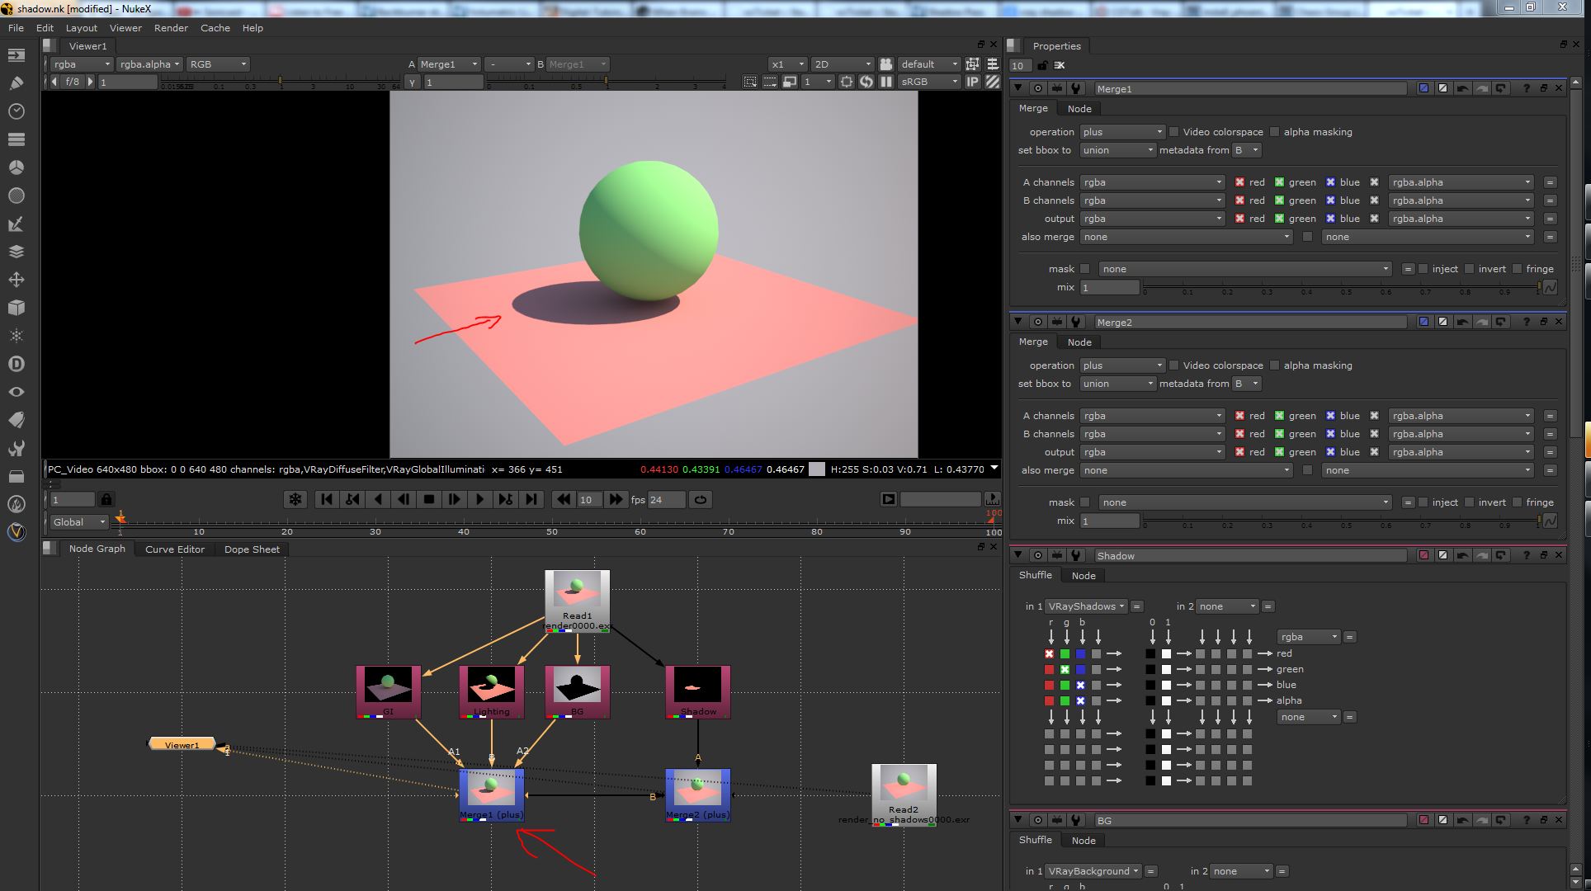The image size is (1591, 891).
Task: Open the Layout menu
Action: 82,28
